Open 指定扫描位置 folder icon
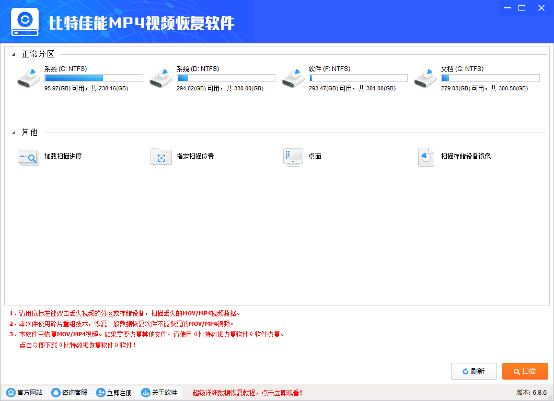The height and width of the screenshot is (401, 554). pos(161,157)
